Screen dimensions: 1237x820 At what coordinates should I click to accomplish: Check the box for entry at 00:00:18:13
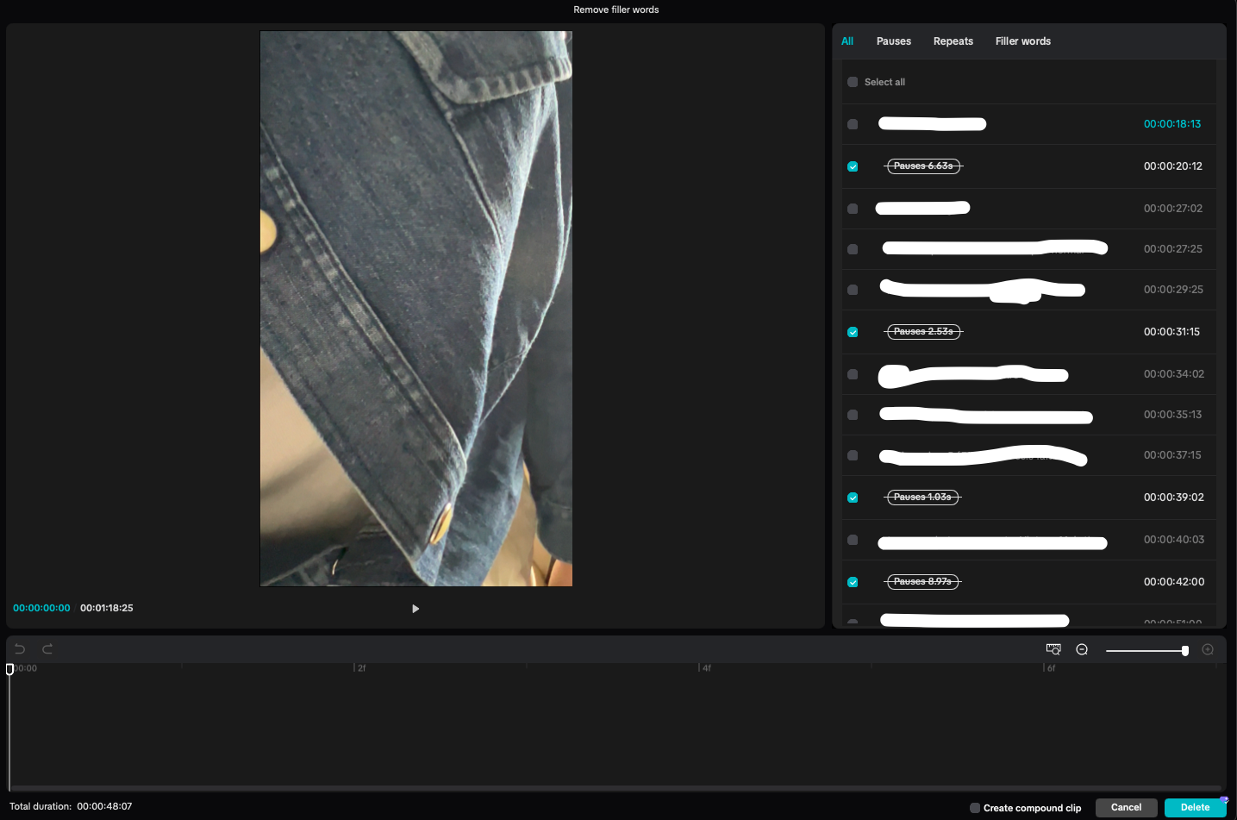click(853, 124)
